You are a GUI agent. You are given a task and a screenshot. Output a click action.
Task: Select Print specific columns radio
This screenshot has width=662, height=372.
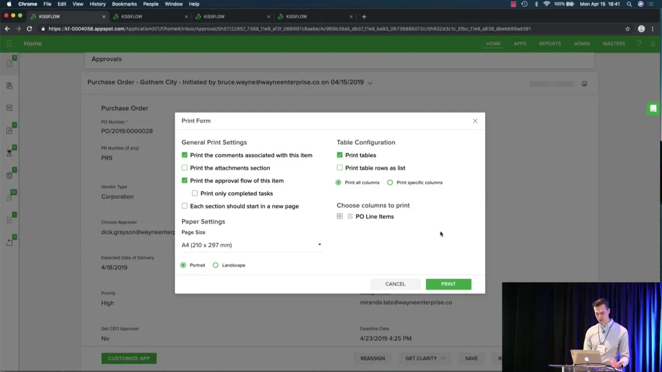[x=390, y=182]
